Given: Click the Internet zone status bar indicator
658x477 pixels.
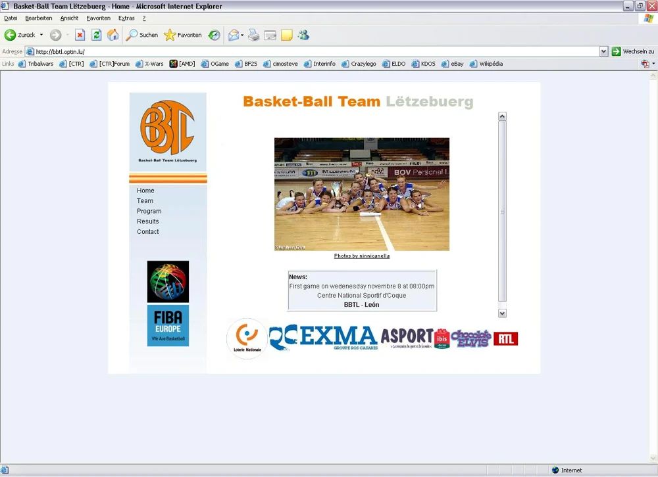Looking at the screenshot, I should tap(567, 470).
